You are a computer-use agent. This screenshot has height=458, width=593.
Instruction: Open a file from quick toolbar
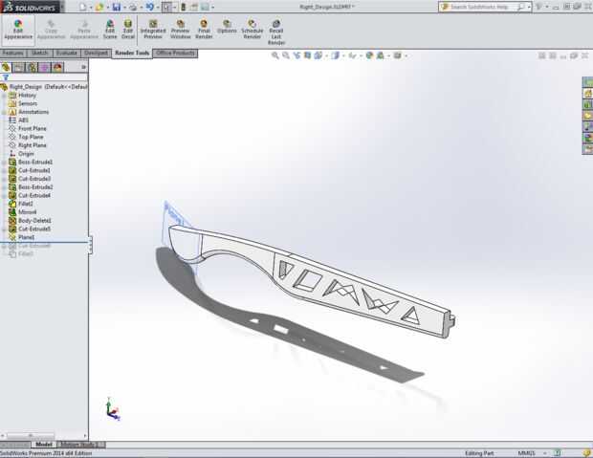pyautogui.click(x=99, y=7)
